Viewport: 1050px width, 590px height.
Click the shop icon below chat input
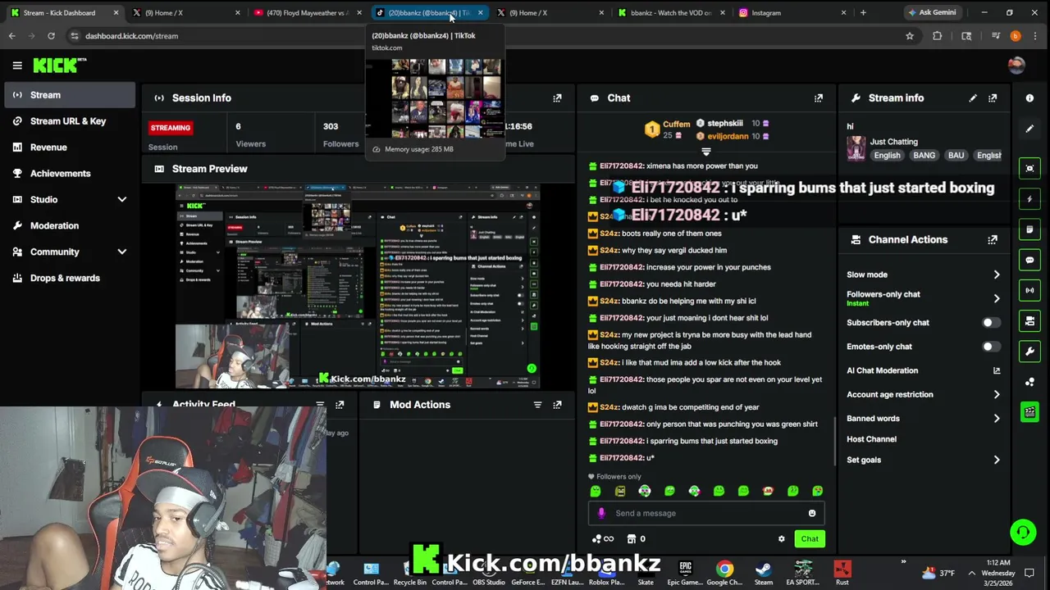pyautogui.click(x=632, y=538)
